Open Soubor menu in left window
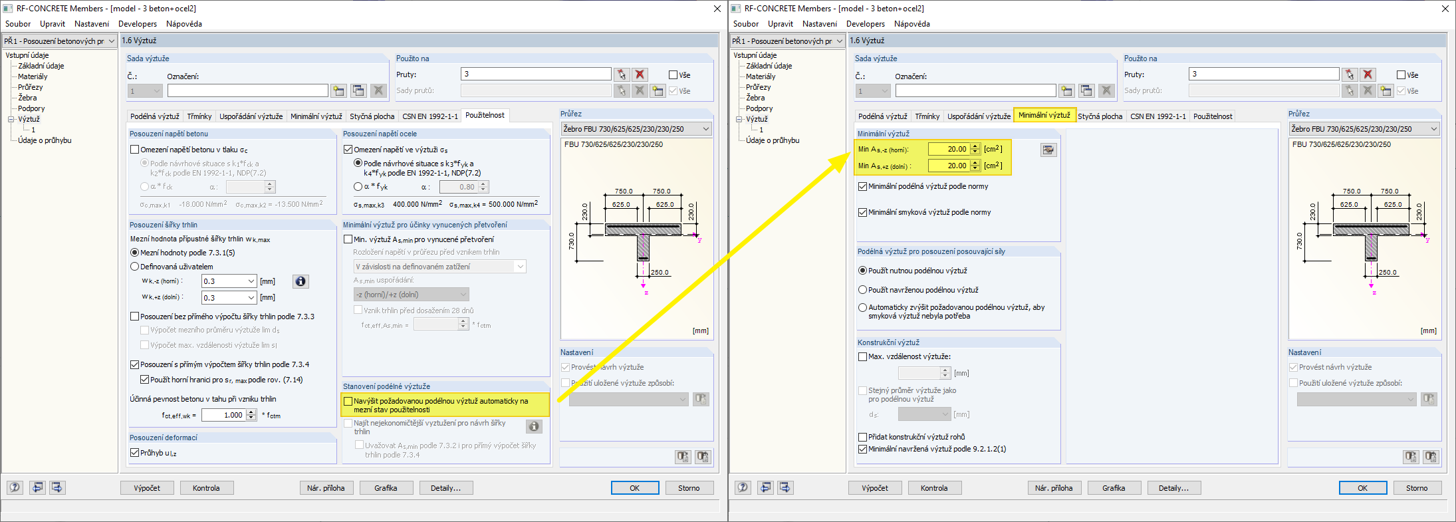1456x522 pixels. [18, 24]
